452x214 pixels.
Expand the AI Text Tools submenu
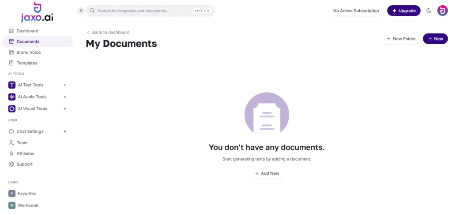[x=65, y=85]
